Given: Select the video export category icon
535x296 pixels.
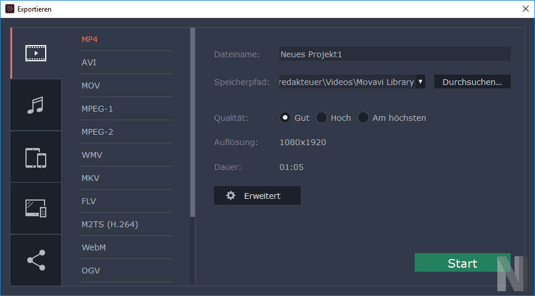Looking at the screenshot, I should (x=36, y=53).
